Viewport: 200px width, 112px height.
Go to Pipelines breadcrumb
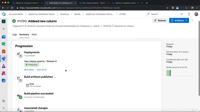[65, 14]
